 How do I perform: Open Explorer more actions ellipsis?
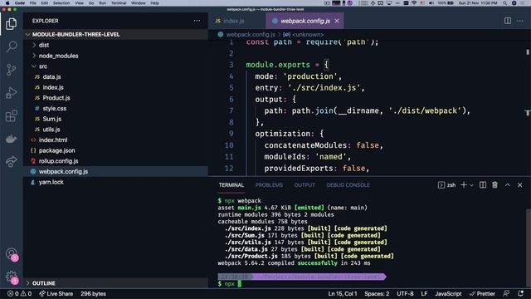coord(197,21)
